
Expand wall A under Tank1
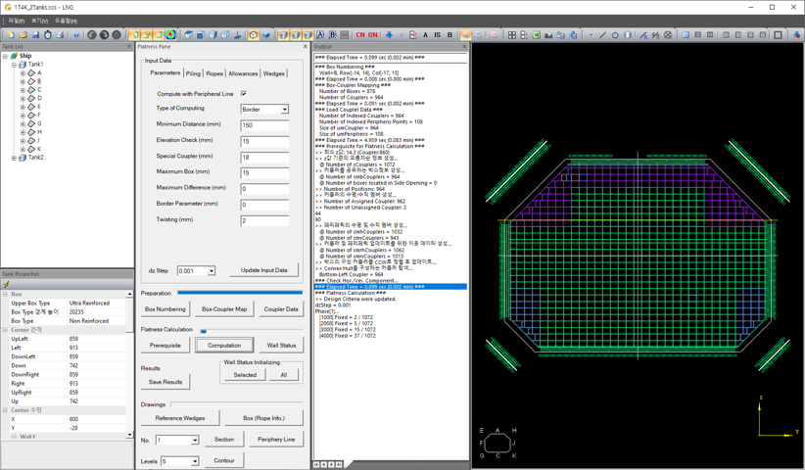[x=23, y=73]
